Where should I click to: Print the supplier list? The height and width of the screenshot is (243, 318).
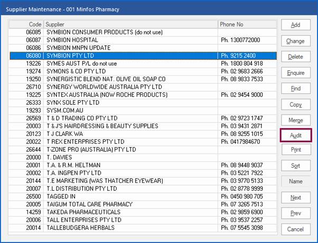[296, 150]
